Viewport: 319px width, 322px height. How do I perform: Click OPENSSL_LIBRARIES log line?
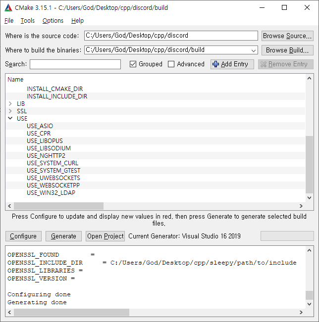(45, 271)
